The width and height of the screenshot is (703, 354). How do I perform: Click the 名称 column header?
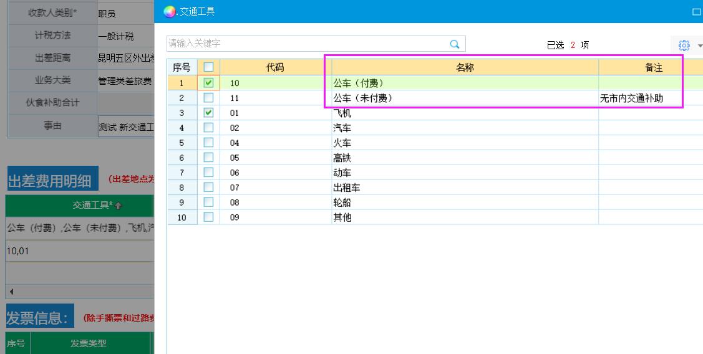(x=465, y=67)
